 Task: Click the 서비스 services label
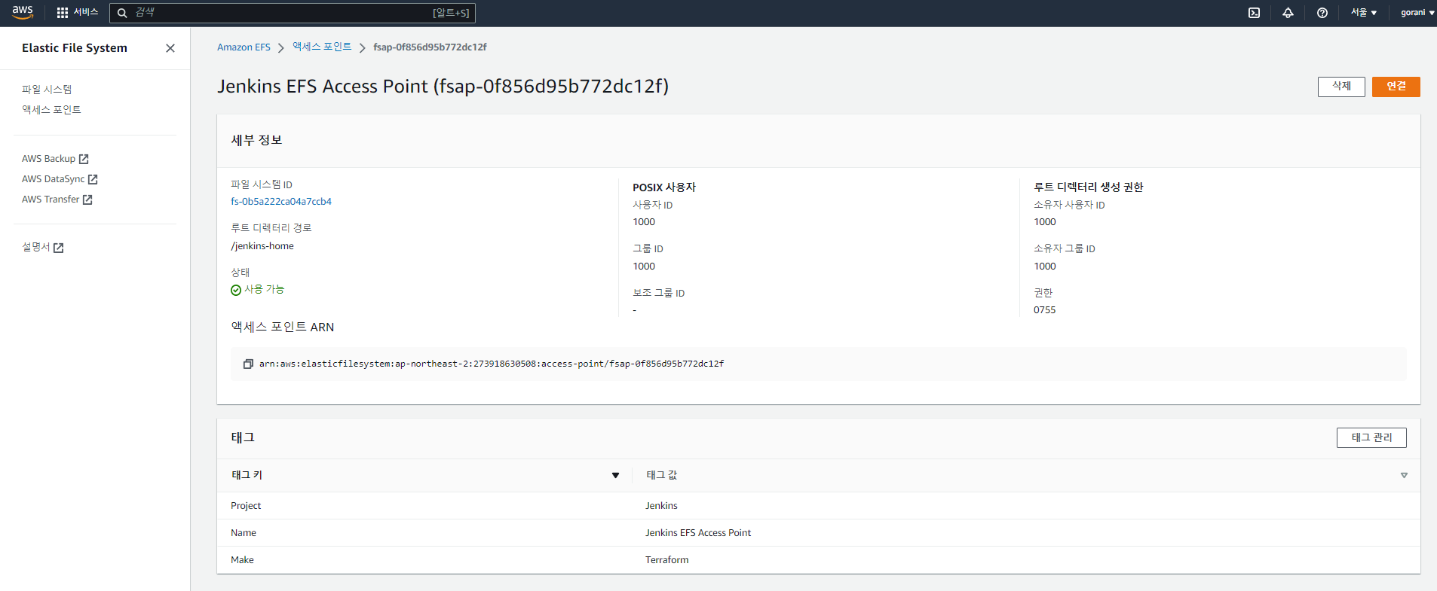86,13
